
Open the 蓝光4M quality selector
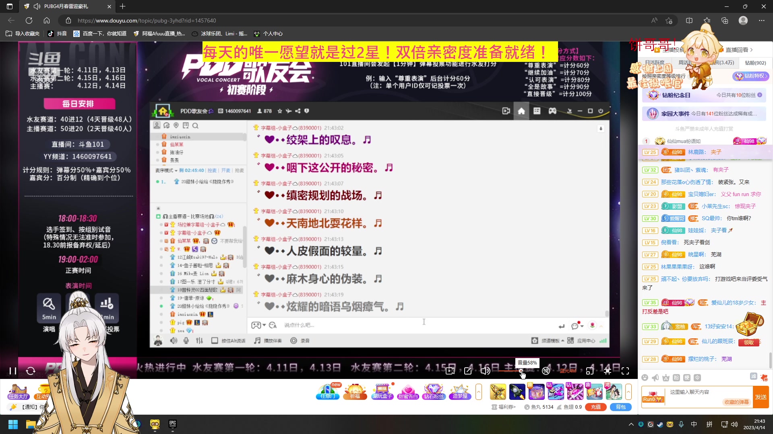568,371
